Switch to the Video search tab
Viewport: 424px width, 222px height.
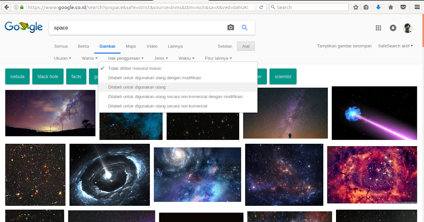152,46
